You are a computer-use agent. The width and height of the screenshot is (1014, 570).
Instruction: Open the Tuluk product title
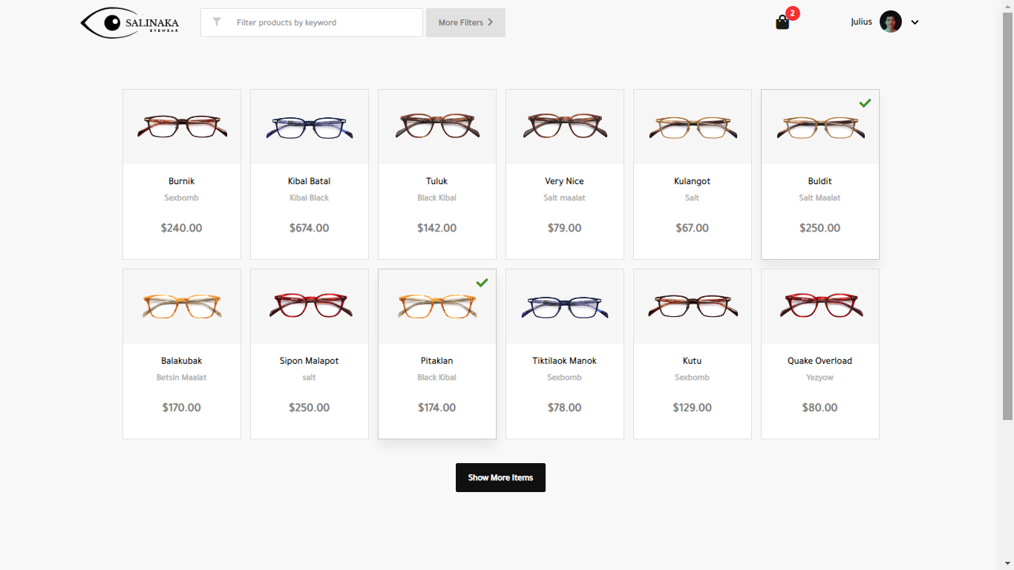coord(437,181)
